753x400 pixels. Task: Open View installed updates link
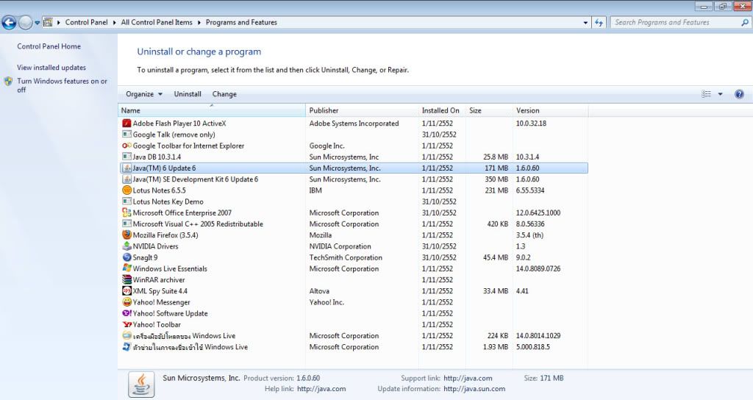click(x=51, y=68)
